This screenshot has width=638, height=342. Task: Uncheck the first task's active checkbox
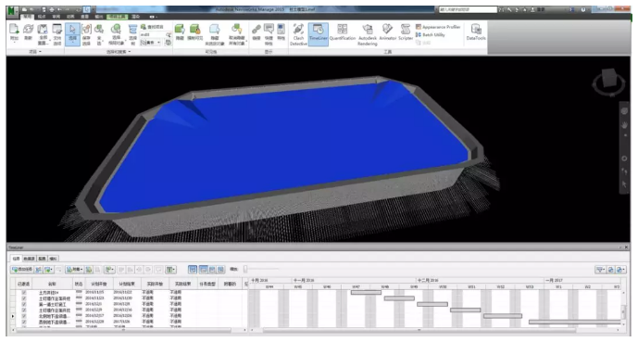[24, 292]
